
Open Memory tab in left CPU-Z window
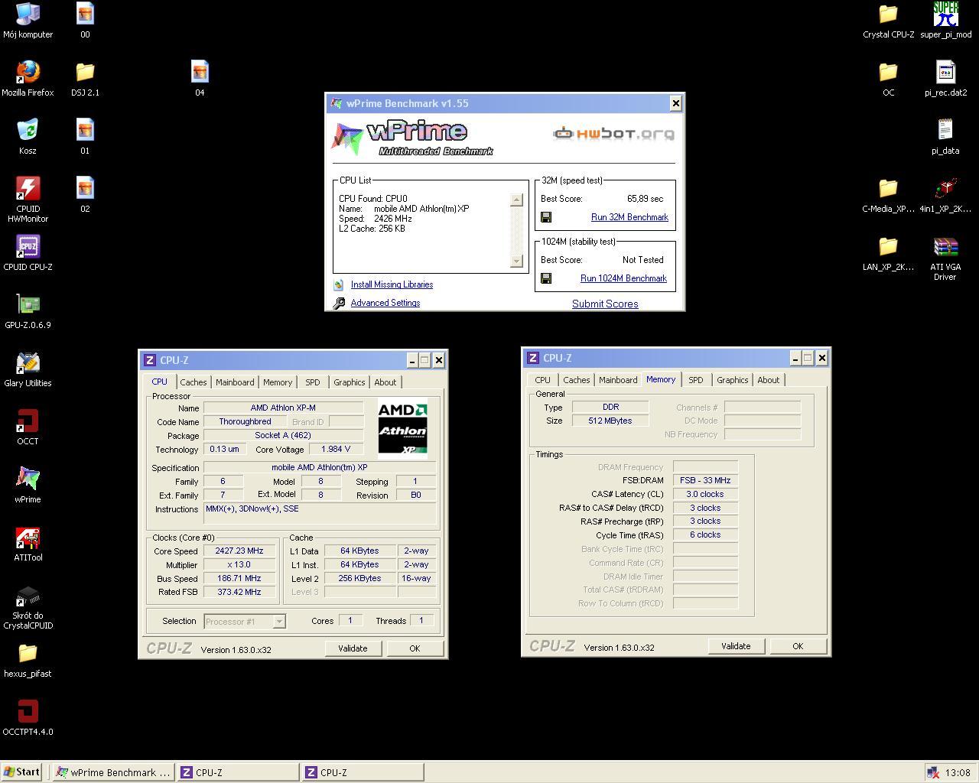[x=278, y=382]
